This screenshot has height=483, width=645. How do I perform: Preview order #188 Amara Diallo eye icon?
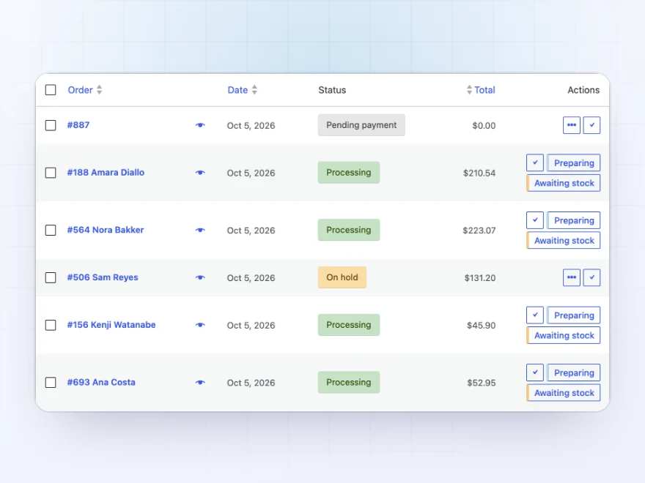[200, 173]
